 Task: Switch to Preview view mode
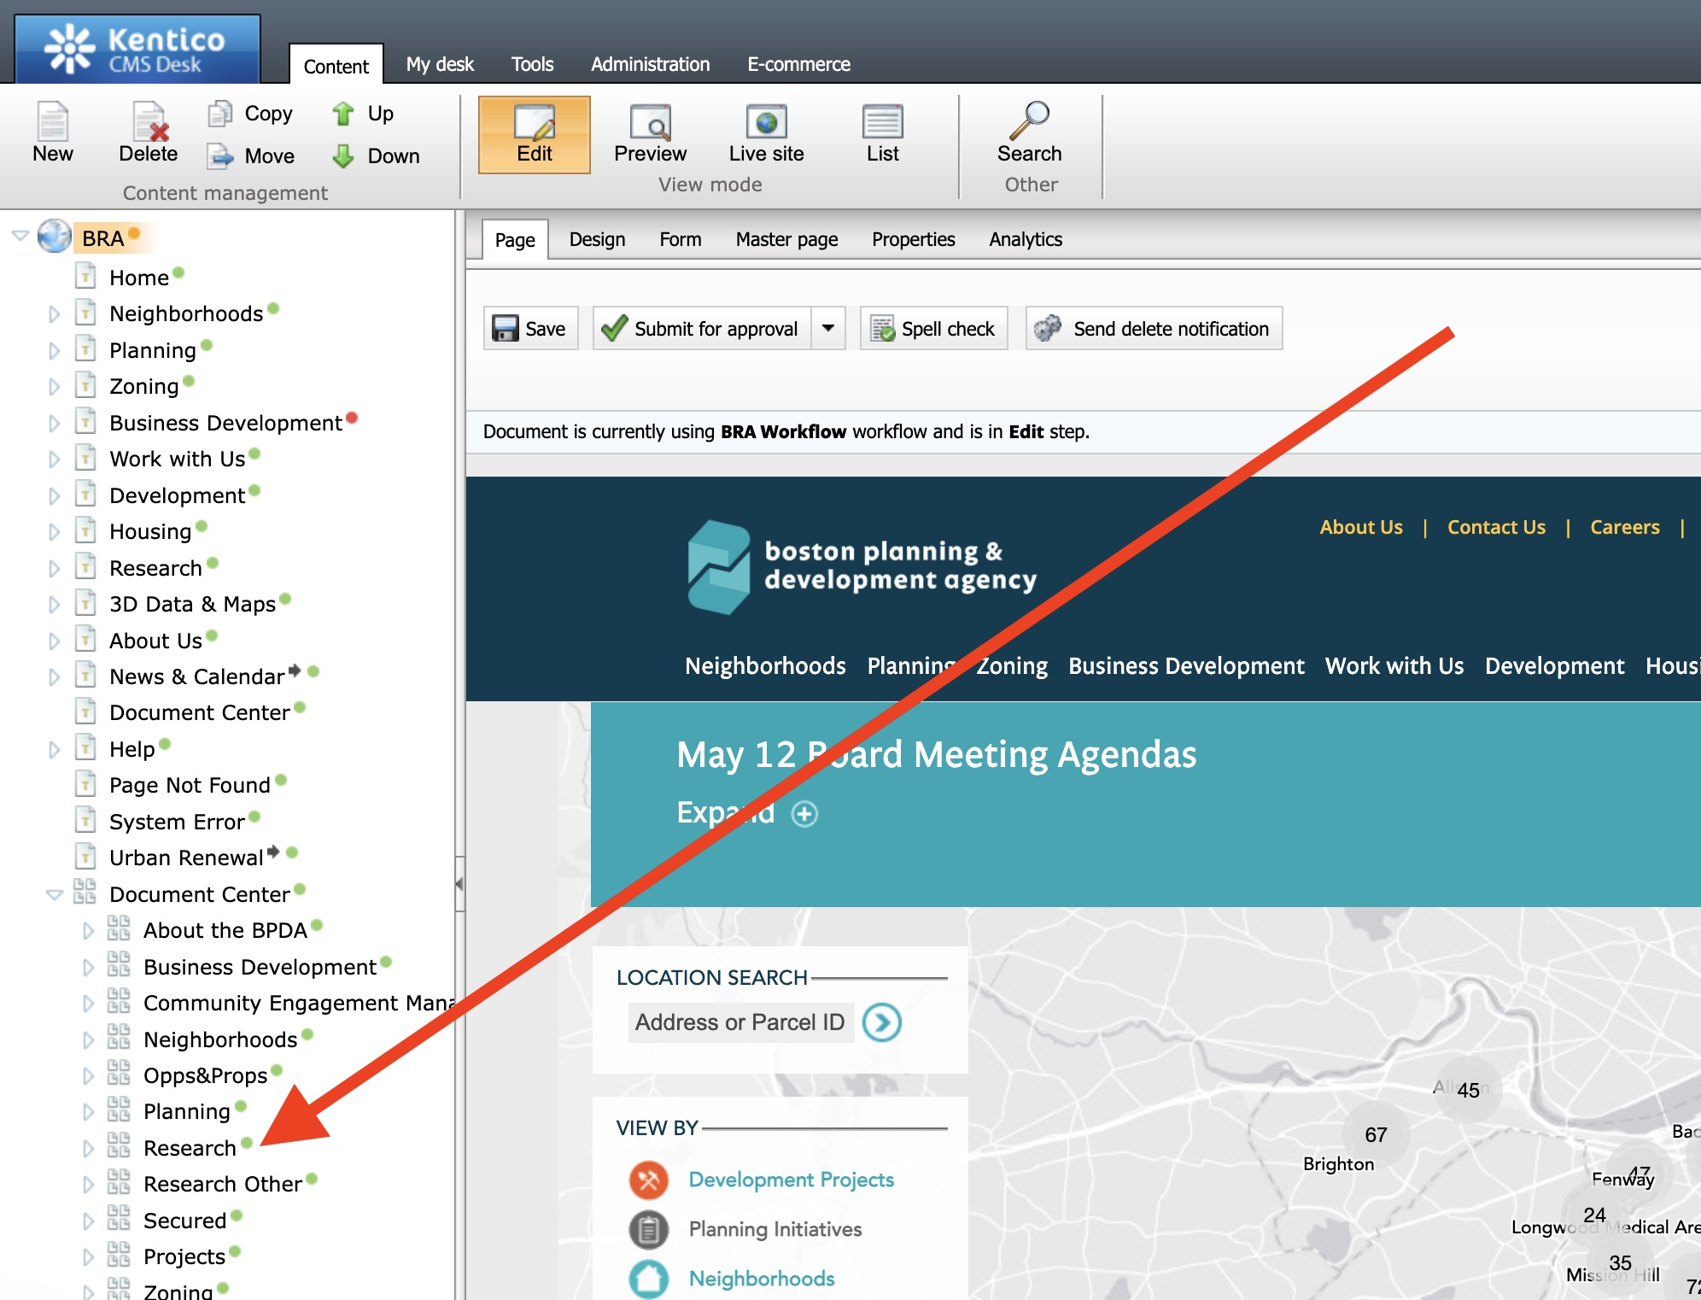click(x=650, y=123)
